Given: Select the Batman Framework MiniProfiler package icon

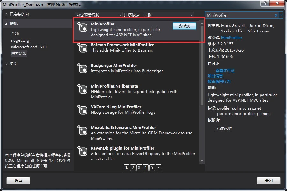Looking at the screenshot, I should point(83,48).
